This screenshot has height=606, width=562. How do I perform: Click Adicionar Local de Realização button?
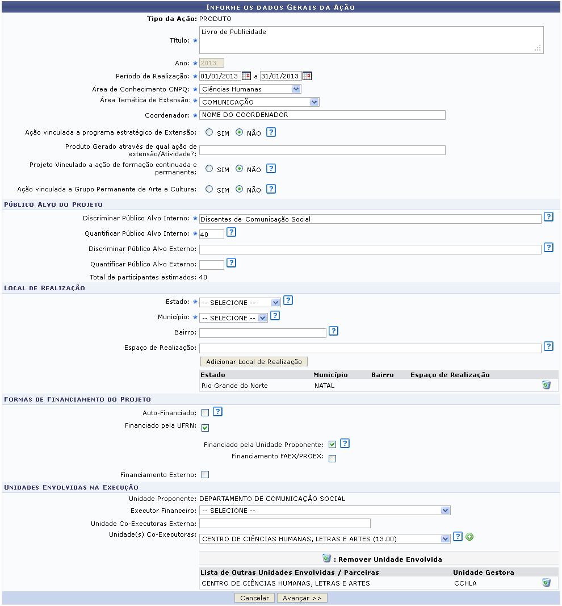(254, 362)
